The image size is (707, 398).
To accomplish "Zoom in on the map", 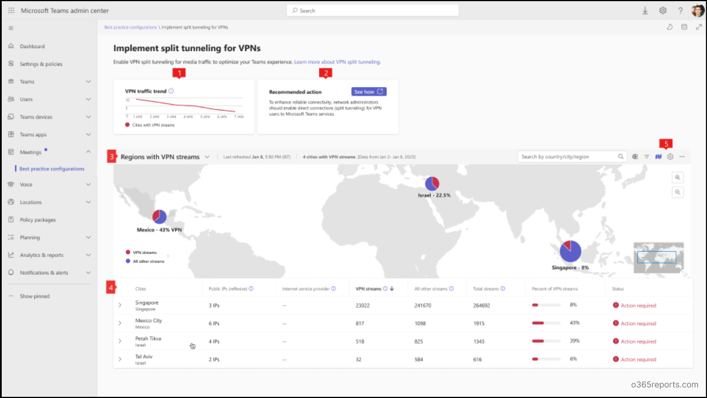I will click(678, 178).
